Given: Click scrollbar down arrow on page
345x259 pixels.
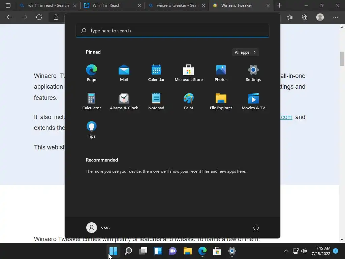Looking at the screenshot, I should (x=342, y=240).
